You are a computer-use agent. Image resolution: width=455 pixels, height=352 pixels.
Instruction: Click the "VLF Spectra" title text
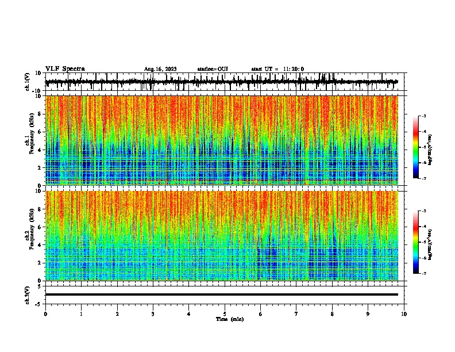tap(65, 68)
